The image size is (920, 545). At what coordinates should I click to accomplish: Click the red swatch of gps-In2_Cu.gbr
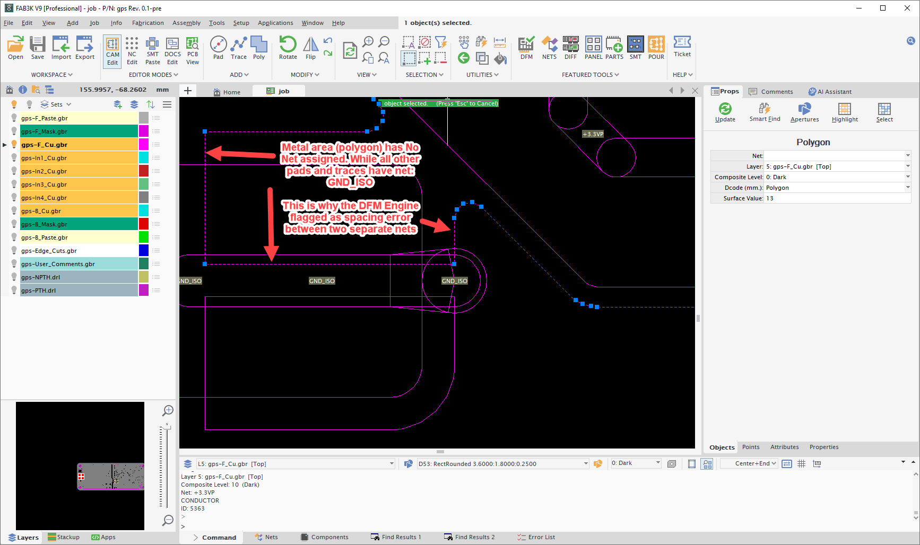[x=144, y=171]
